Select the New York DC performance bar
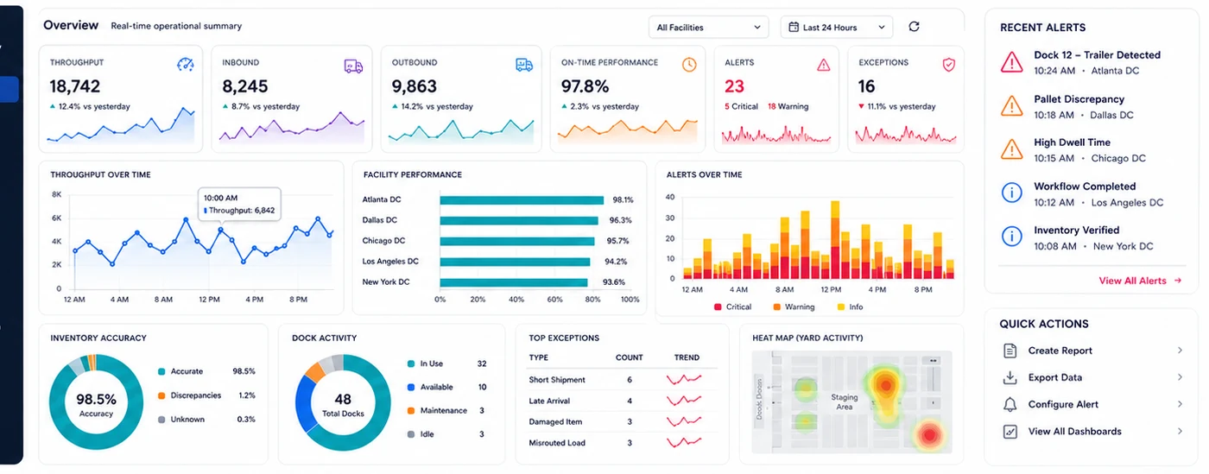Image resolution: width=1209 pixels, height=474 pixels. click(x=514, y=282)
